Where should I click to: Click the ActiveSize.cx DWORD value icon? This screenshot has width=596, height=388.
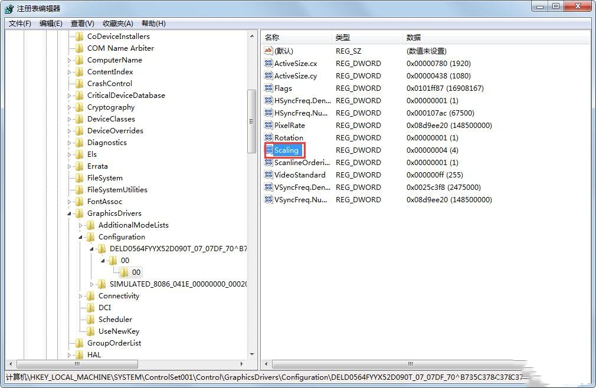coord(268,64)
